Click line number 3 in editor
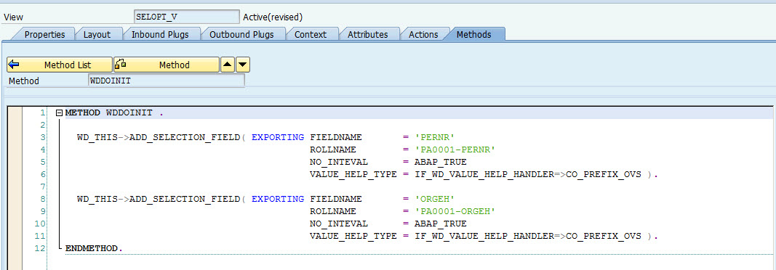Screen dimensions: 776x270 [43, 137]
